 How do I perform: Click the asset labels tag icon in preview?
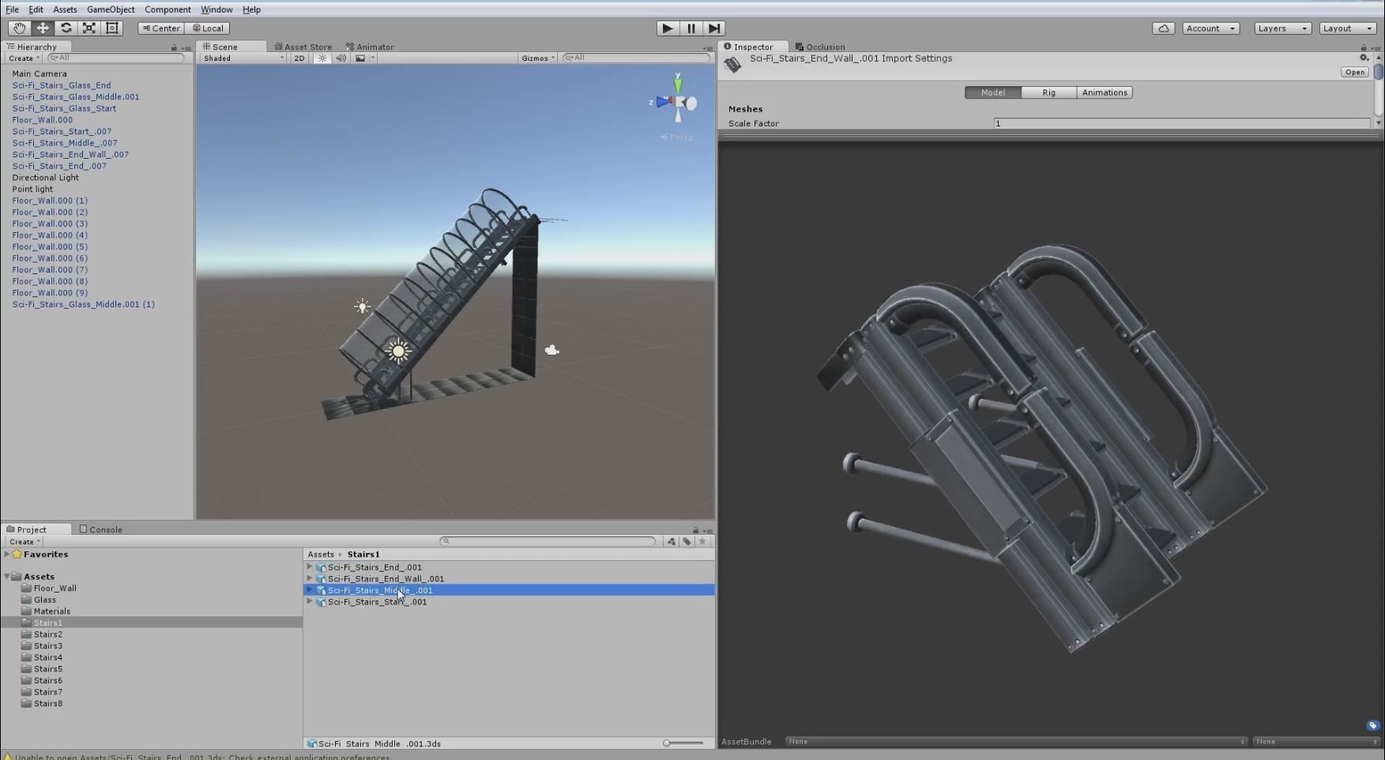(1372, 725)
